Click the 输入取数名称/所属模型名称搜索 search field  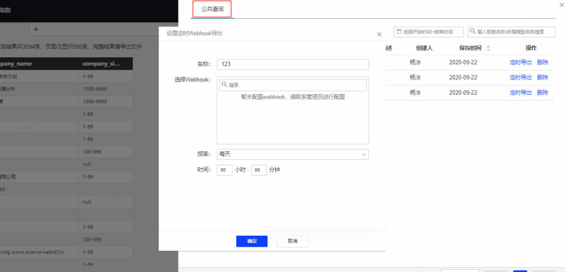(x=512, y=32)
